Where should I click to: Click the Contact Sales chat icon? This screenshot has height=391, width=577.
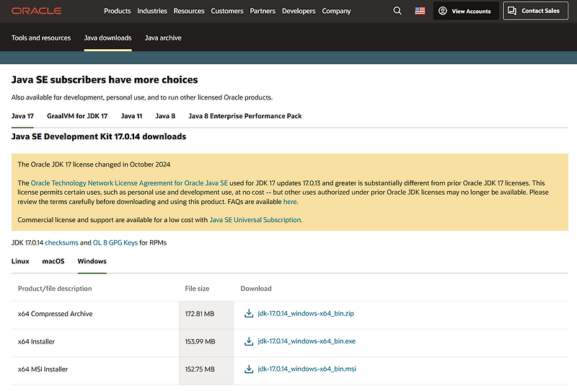[x=512, y=11]
